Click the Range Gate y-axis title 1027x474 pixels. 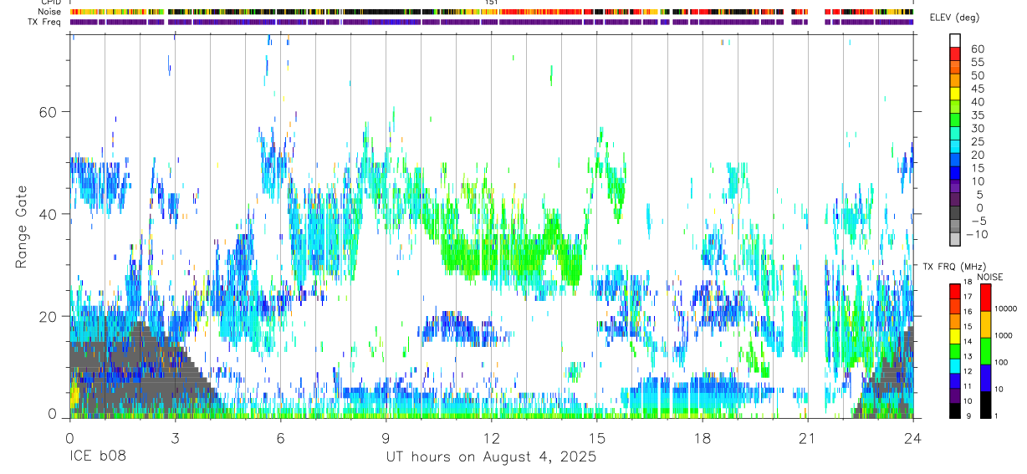point(22,227)
